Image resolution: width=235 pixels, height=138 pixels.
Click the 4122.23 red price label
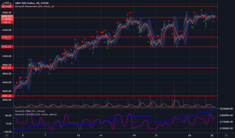tap(7, 47)
